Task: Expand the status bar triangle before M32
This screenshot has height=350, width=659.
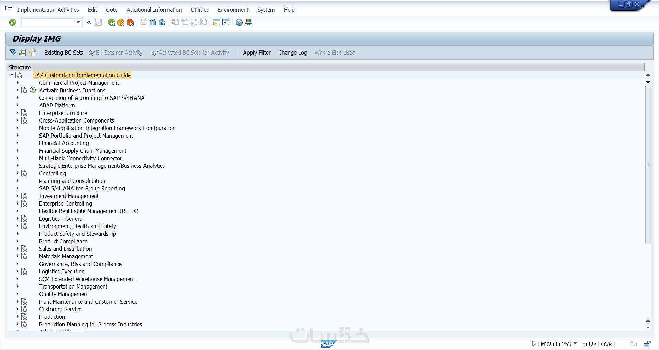Action: pos(534,344)
